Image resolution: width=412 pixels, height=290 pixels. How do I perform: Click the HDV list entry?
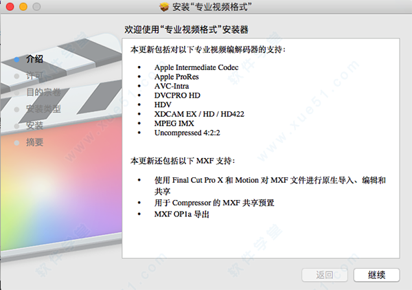[x=163, y=104]
